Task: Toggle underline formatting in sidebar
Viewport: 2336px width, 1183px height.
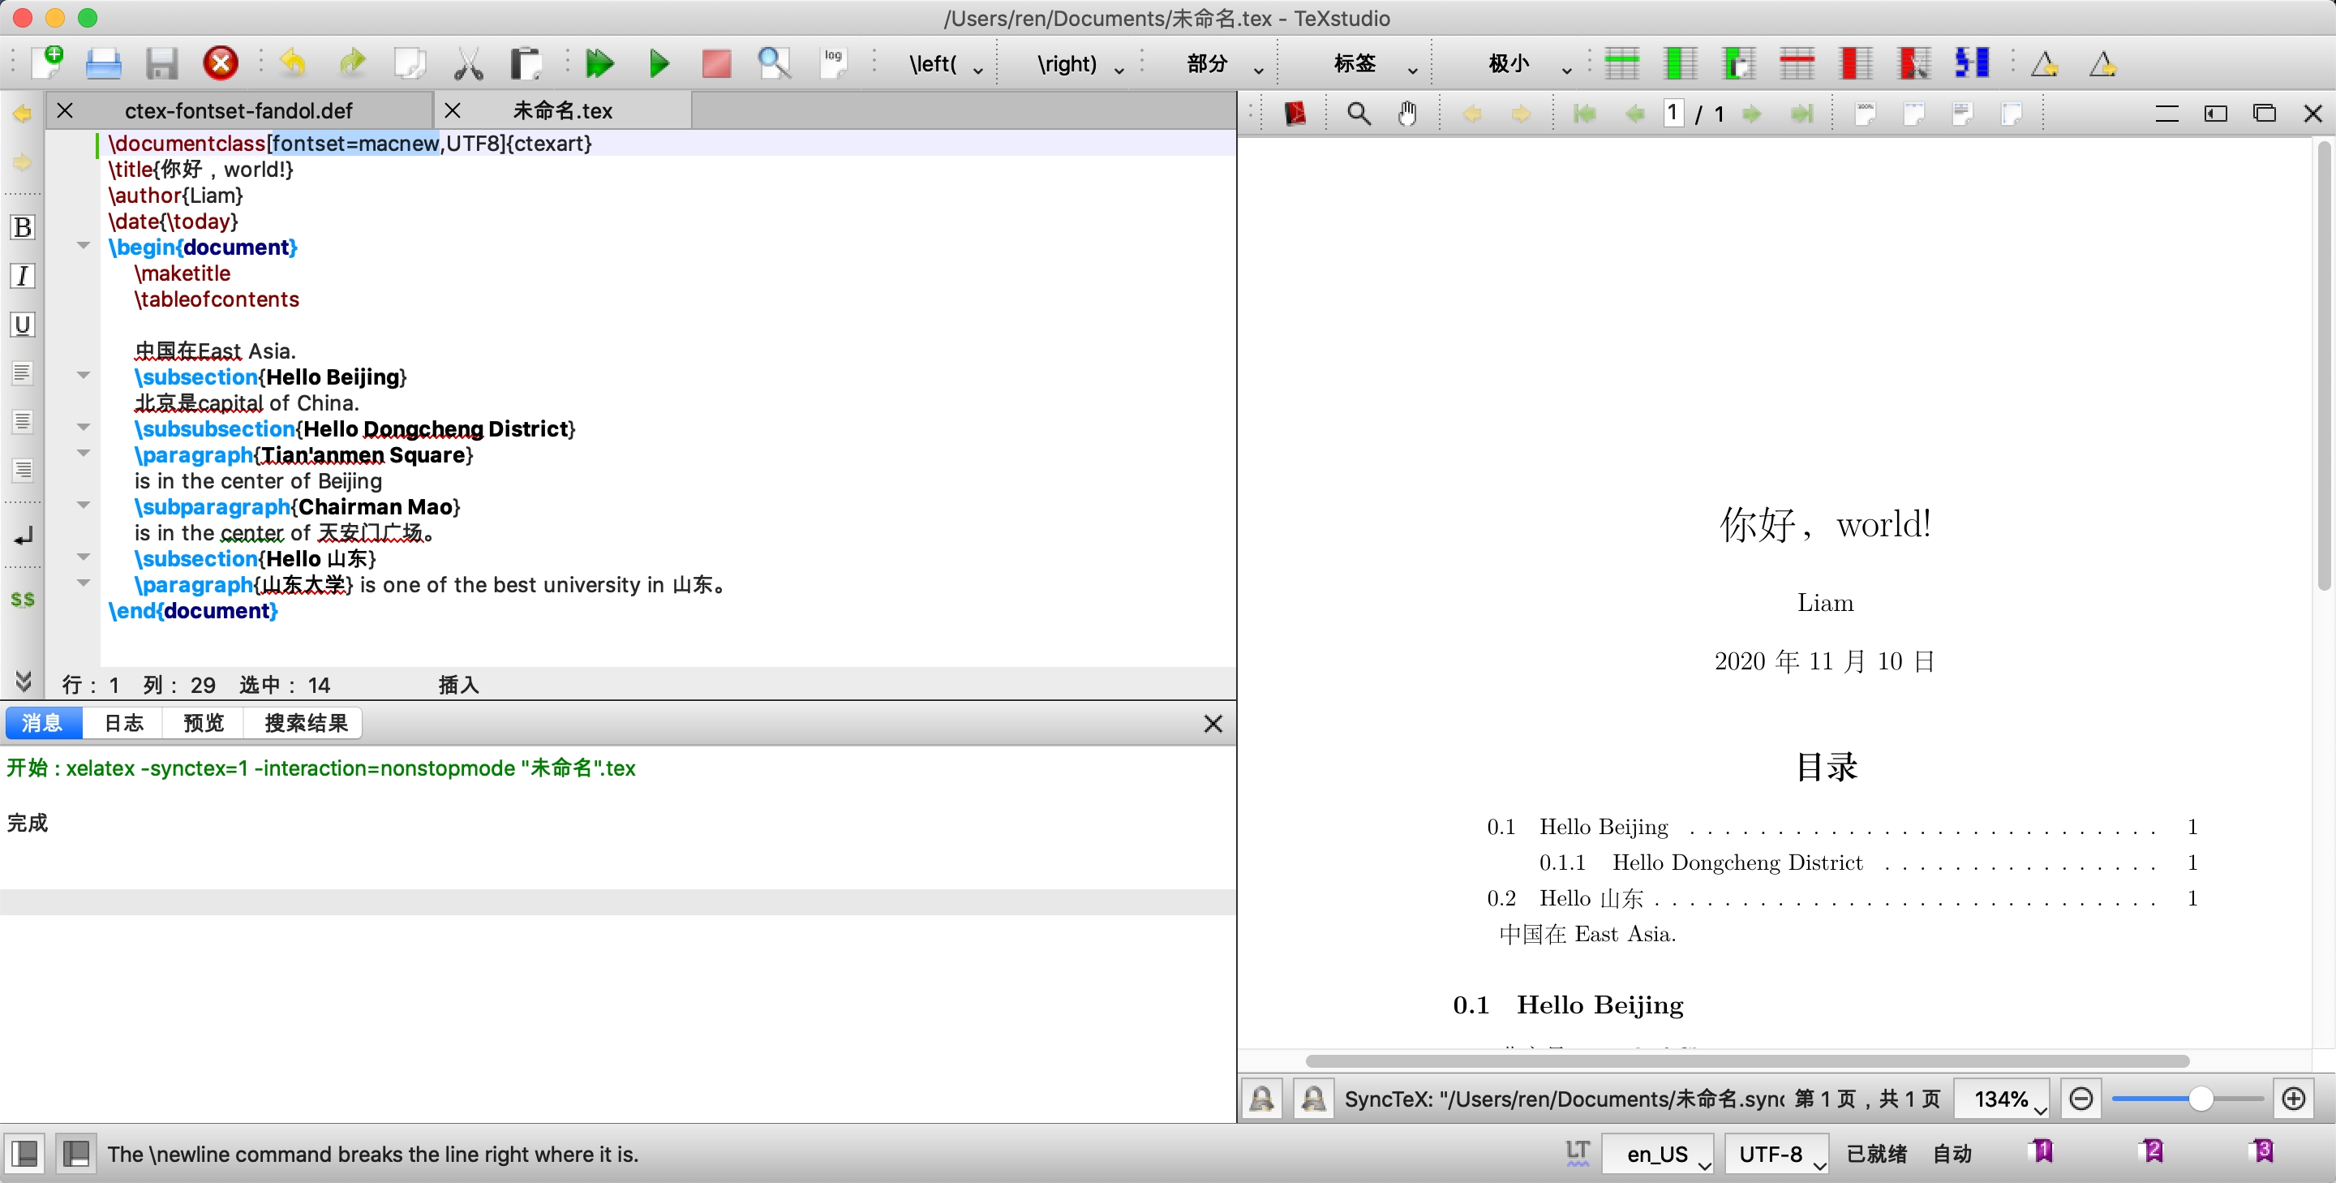Action: [x=23, y=324]
